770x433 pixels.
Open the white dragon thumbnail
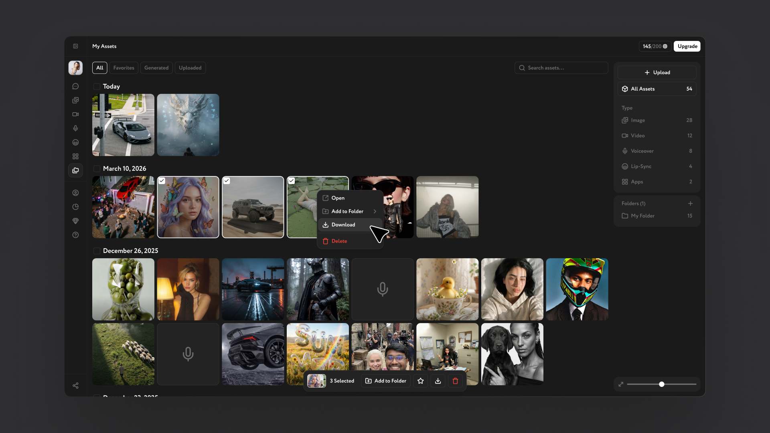click(x=188, y=125)
